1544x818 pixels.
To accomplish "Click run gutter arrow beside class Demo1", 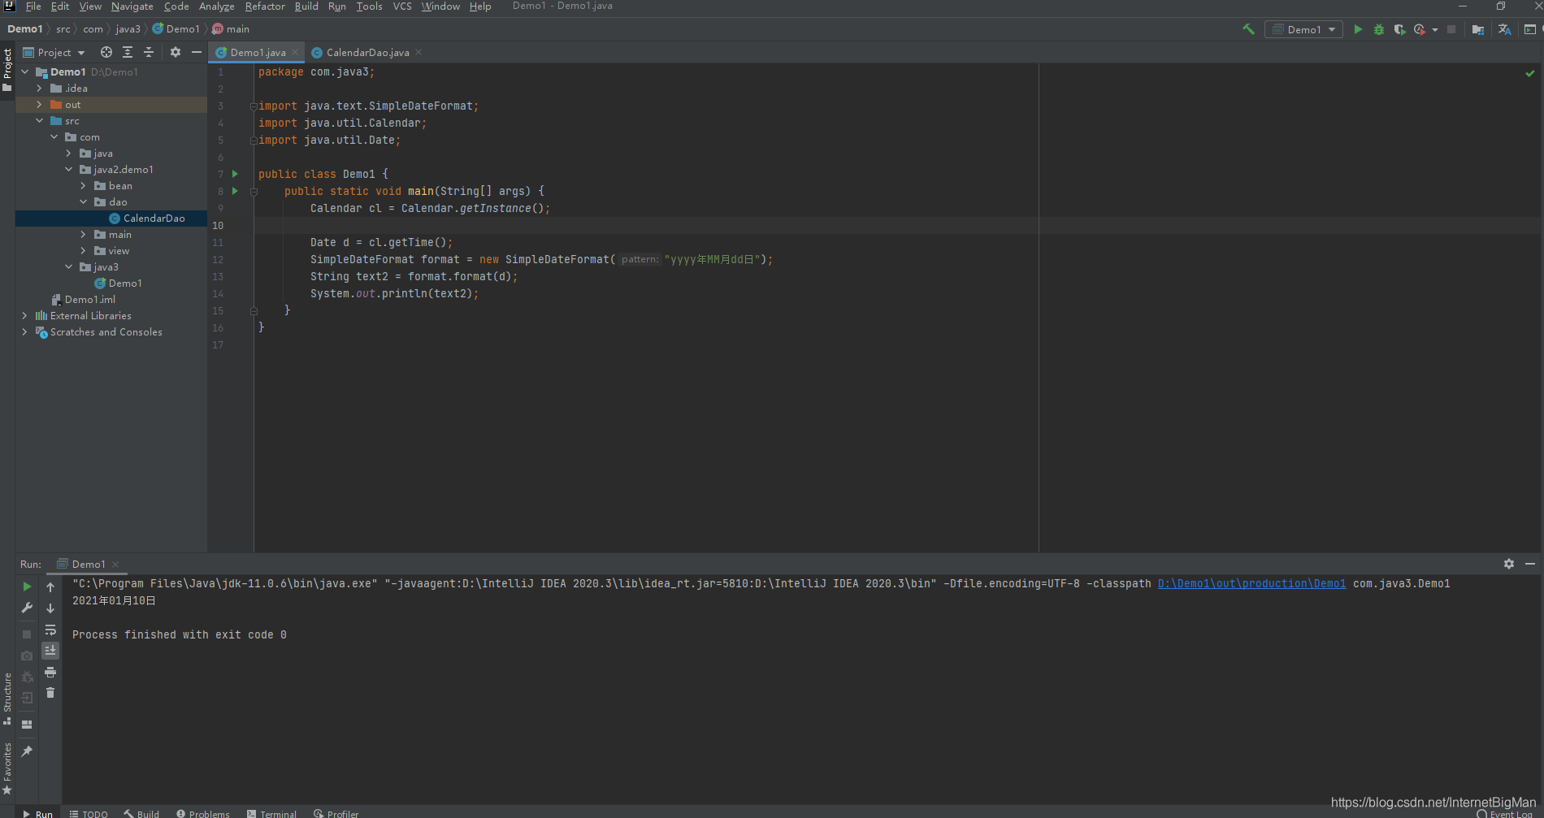I will coord(236,174).
